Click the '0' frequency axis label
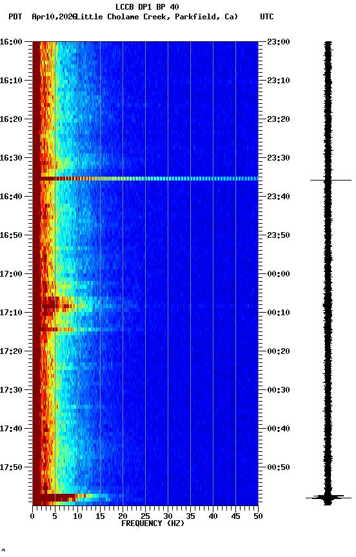356x557 pixels. click(32, 516)
